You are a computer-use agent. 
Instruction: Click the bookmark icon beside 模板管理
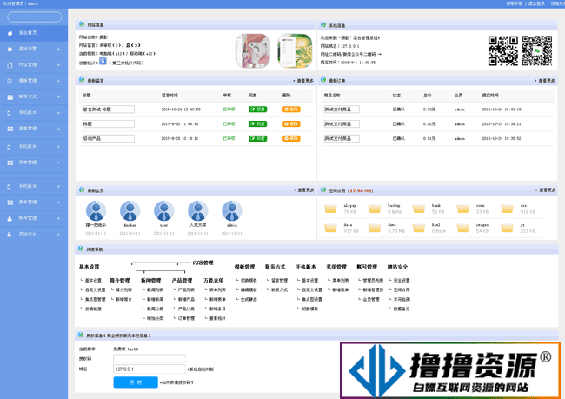click(x=10, y=81)
